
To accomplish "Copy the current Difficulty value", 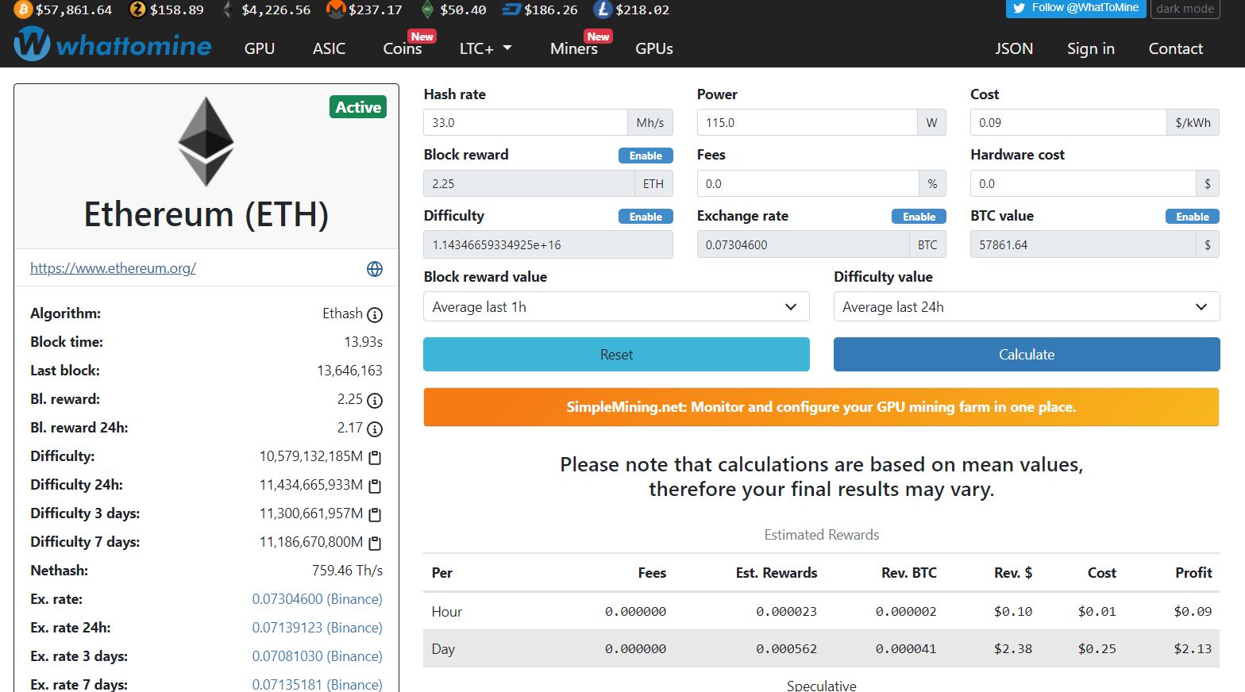I will (375, 457).
